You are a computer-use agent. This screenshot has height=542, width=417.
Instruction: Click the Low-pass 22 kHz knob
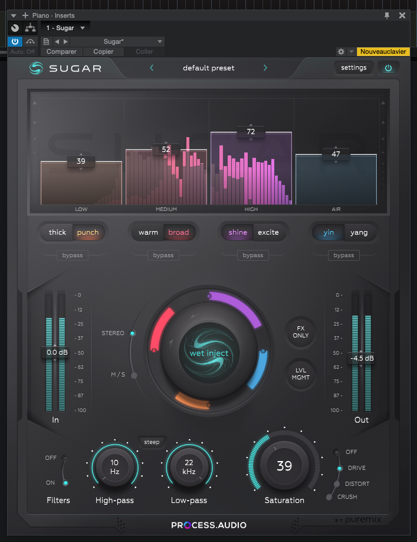[189, 467]
